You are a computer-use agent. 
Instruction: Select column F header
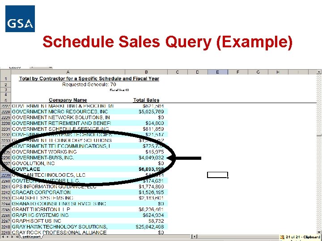(238, 72)
